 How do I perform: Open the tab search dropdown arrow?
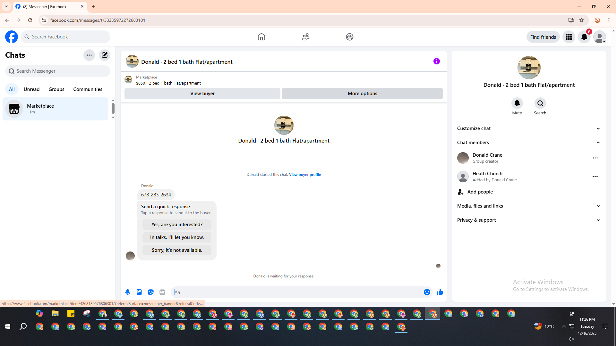coord(6,6)
